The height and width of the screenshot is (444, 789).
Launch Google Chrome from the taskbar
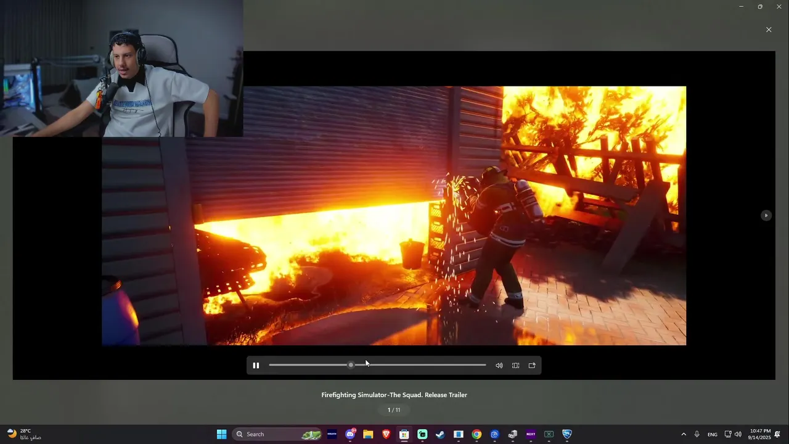point(476,434)
